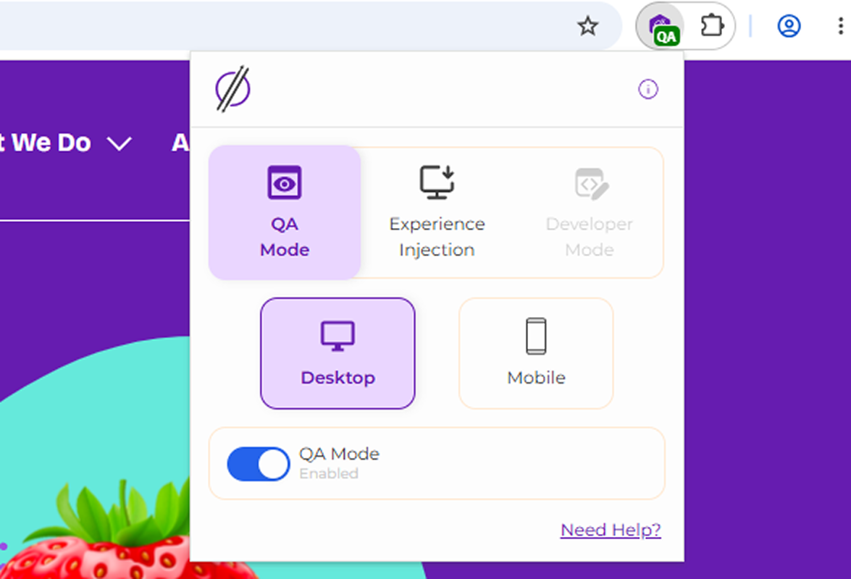Switch to Experience Injection tab
The height and width of the screenshot is (579, 851).
pyautogui.click(x=437, y=212)
